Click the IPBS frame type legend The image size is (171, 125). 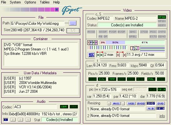[92, 43]
